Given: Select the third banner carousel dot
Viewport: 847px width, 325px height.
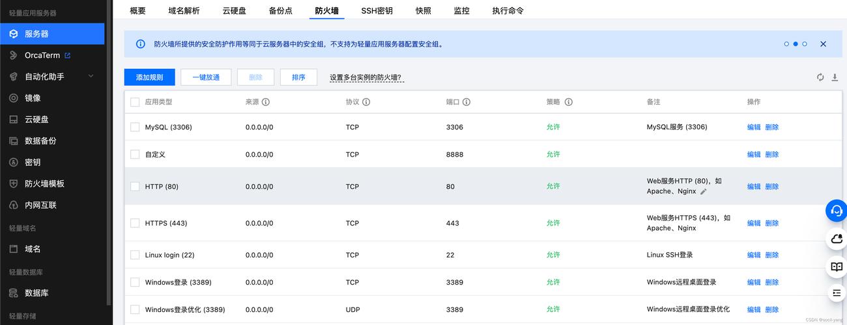Looking at the screenshot, I should tap(805, 44).
